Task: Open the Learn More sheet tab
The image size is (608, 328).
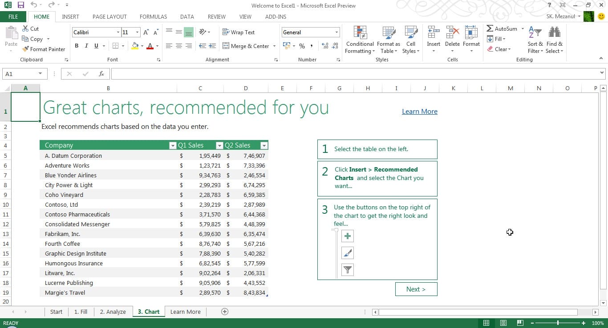Action: click(185, 312)
